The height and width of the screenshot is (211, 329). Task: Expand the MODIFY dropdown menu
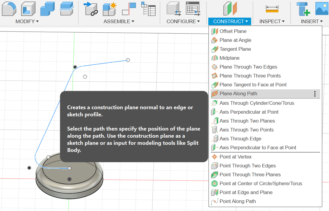(27, 21)
